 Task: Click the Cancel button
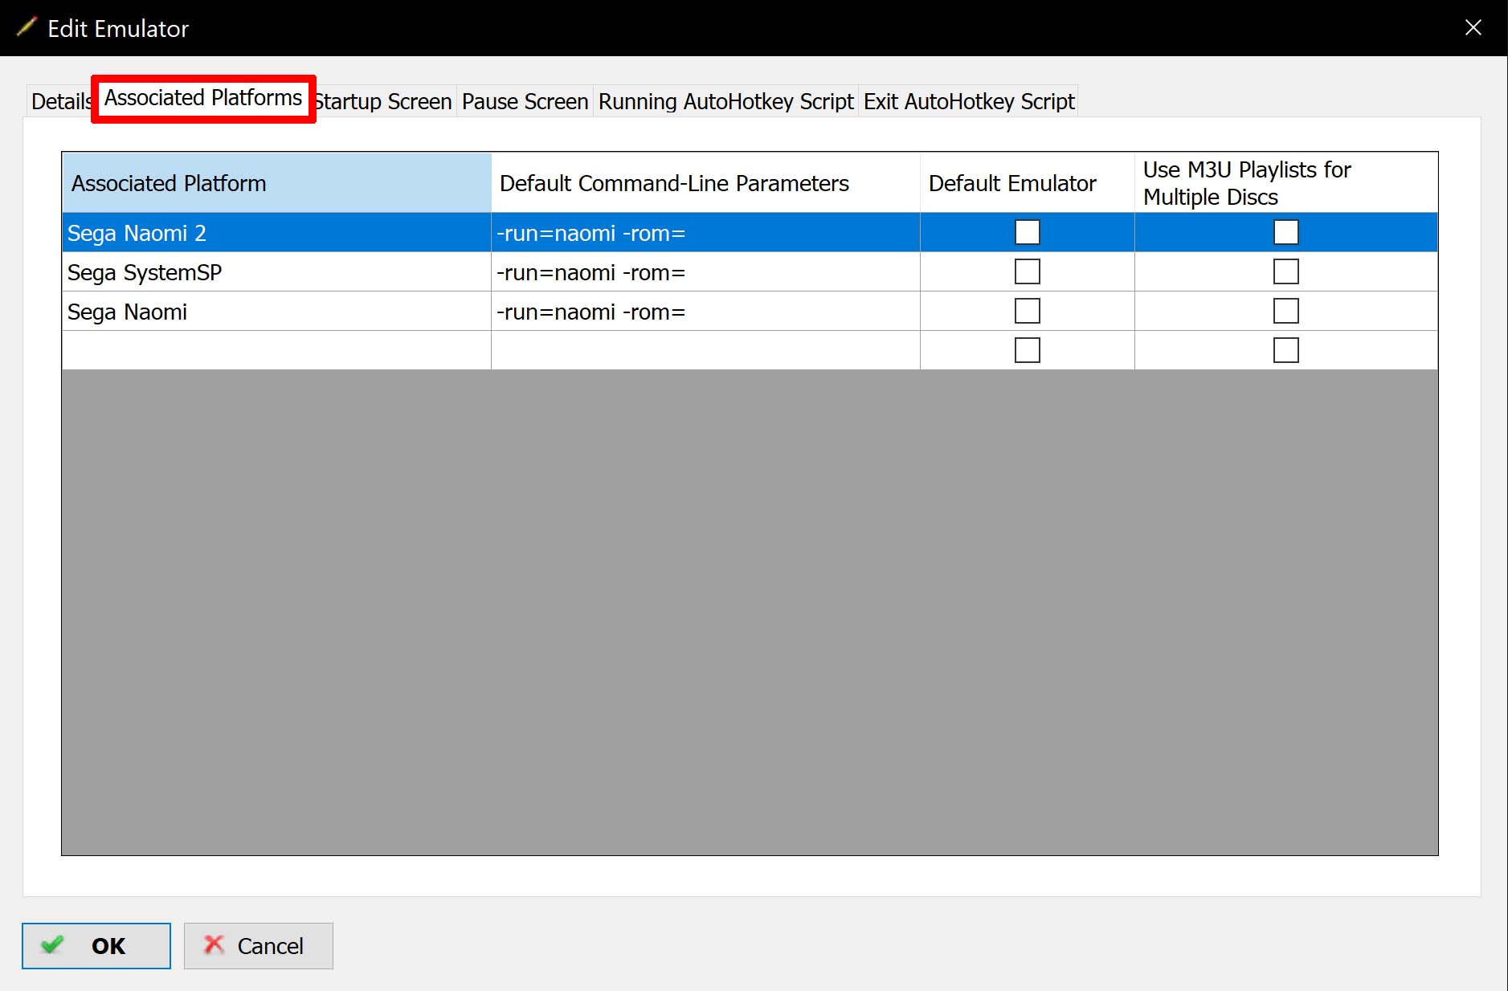[x=258, y=946]
